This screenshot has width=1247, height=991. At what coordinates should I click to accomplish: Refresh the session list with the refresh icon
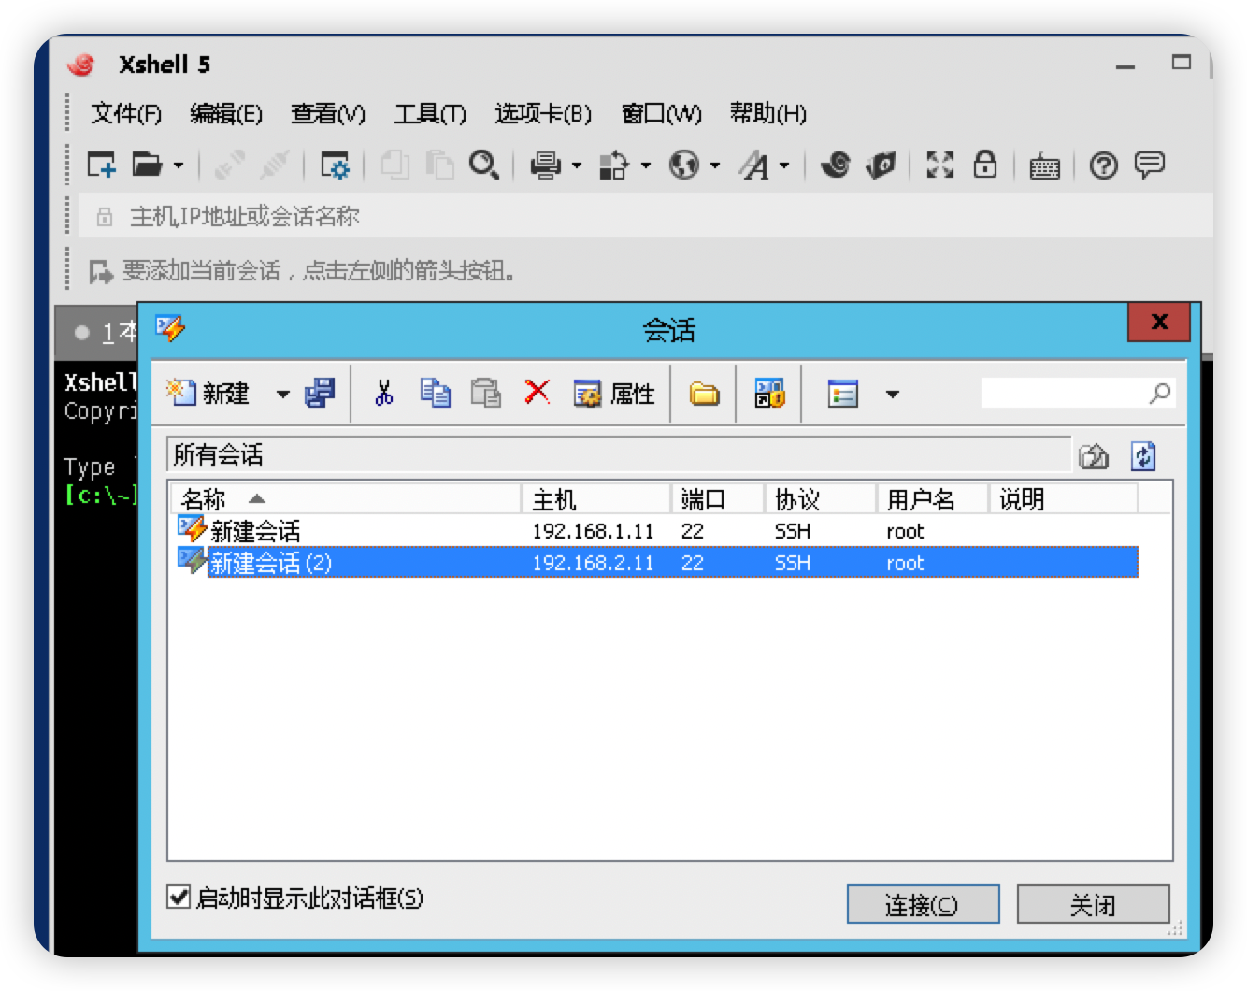click(x=1143, y=456)
